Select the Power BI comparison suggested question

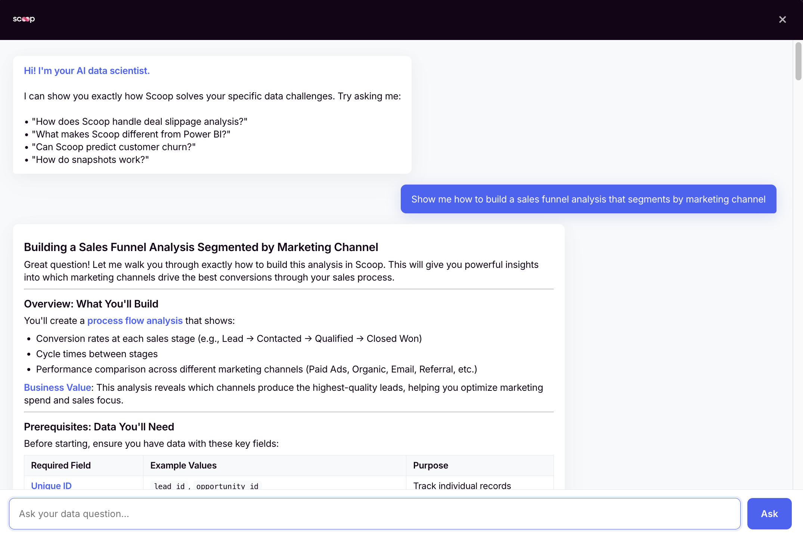pyautogui.click(x=131, y=134)
